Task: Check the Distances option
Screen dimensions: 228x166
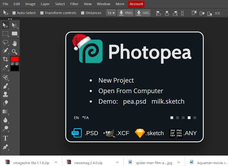Action: click(83, 13)
